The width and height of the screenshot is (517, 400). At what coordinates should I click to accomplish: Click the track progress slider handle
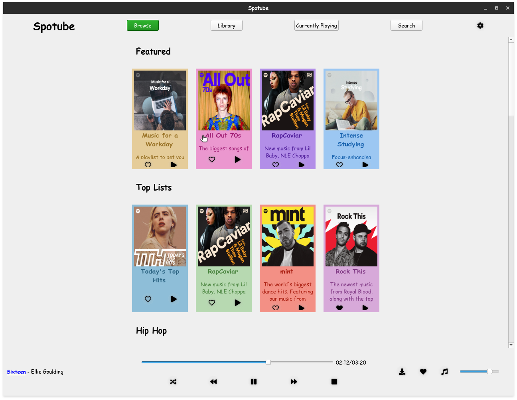[x=268, y=362]
